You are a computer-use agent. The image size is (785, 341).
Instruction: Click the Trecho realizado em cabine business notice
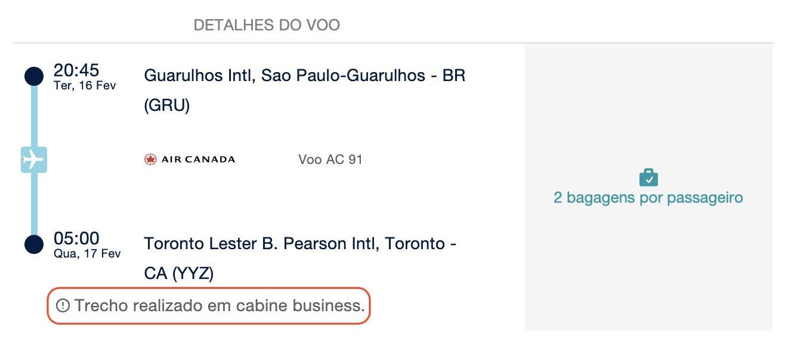point(209,306)
